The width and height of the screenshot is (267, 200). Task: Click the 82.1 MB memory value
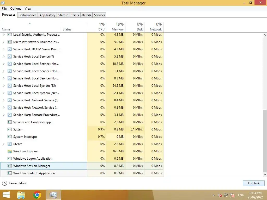click(118, 93)
